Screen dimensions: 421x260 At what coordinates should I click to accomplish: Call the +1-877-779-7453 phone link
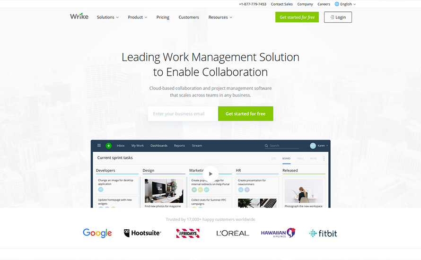click(253, 4)
